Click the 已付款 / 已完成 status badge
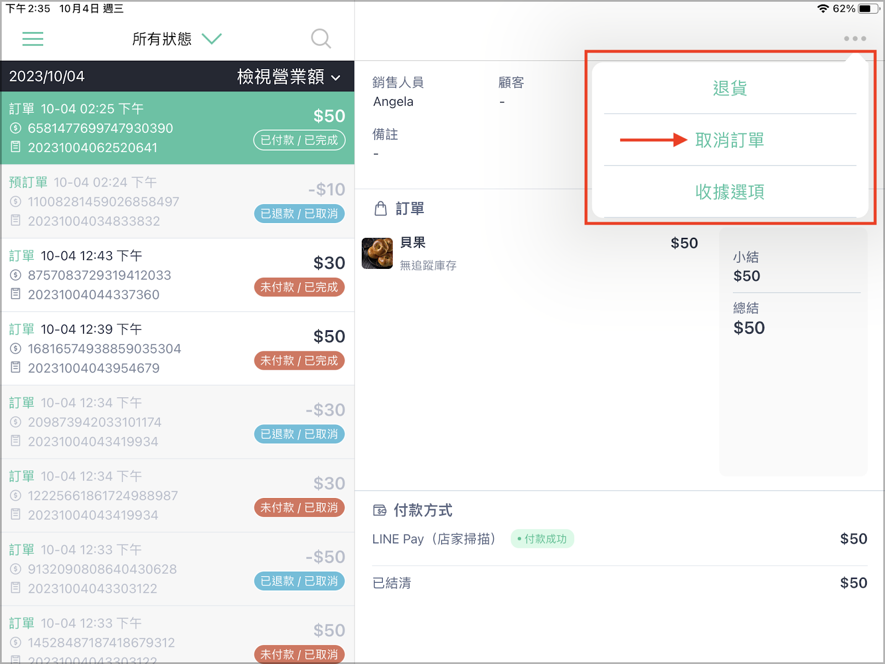The height and width of the screenshot is (664, 885). (x=299, y=140)
